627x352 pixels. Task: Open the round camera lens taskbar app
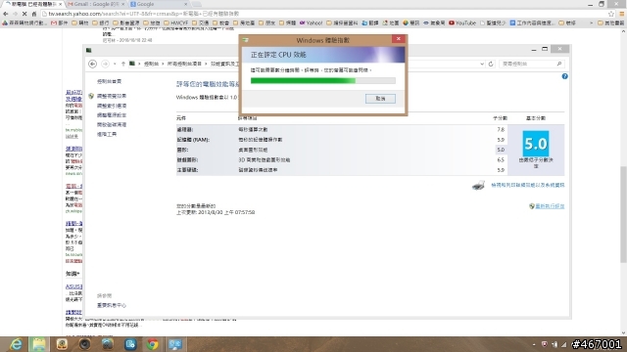pyautogui.click(x=84, y=344)
